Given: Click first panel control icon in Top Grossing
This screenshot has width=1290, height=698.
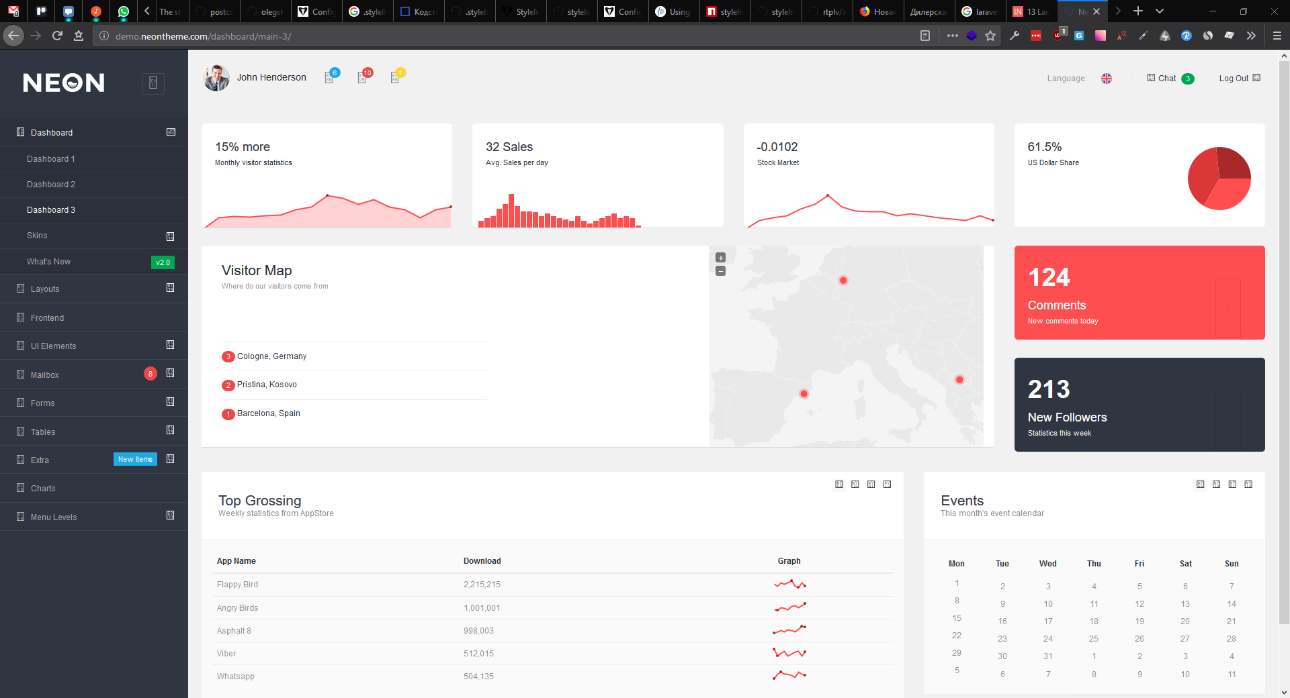Looking at the screenshot, I should point(839,485).
